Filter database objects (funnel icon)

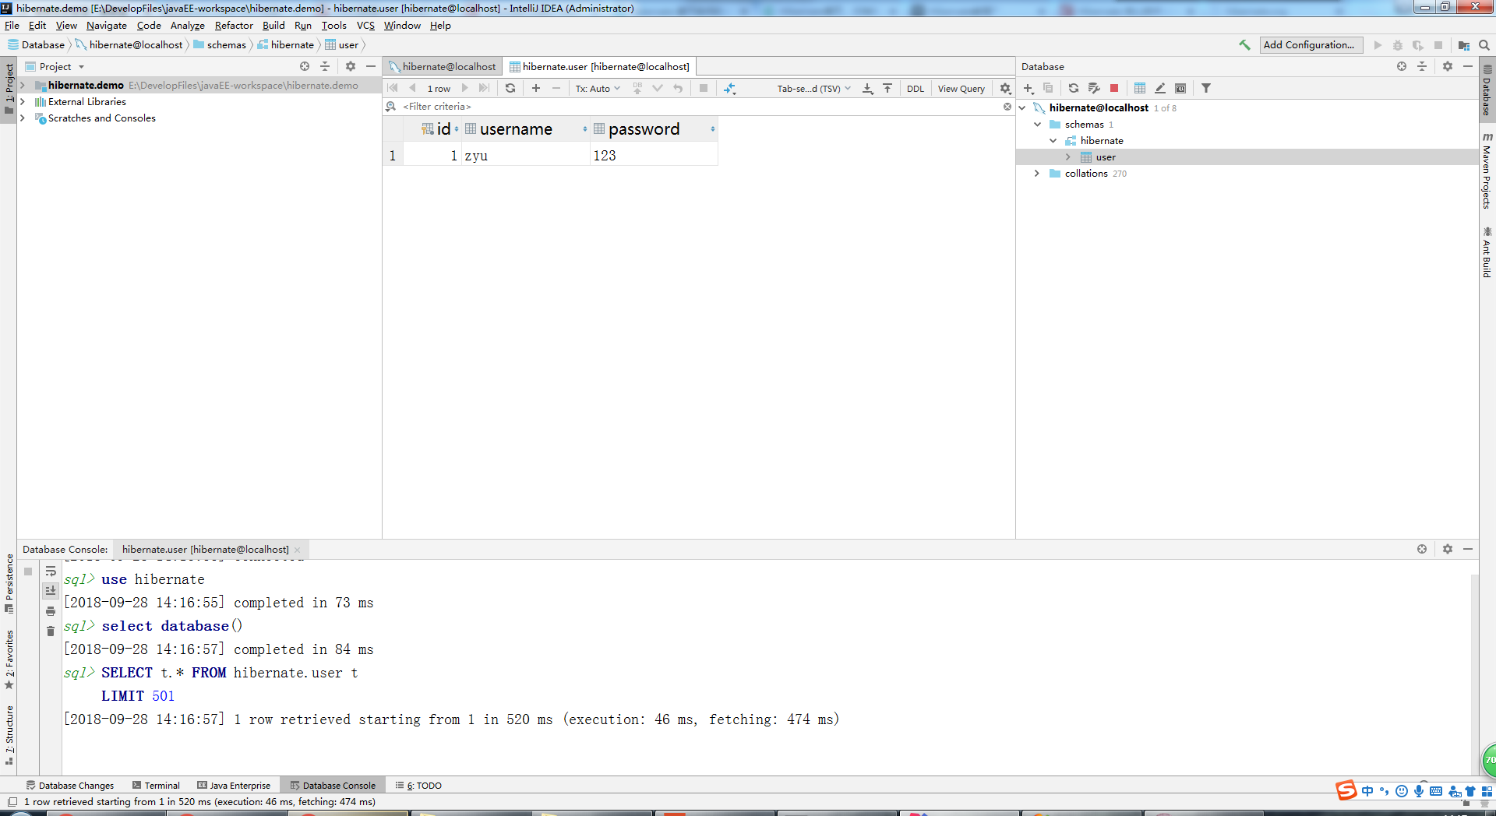1206,88
